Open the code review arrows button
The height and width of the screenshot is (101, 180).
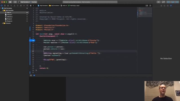point(163,2)
